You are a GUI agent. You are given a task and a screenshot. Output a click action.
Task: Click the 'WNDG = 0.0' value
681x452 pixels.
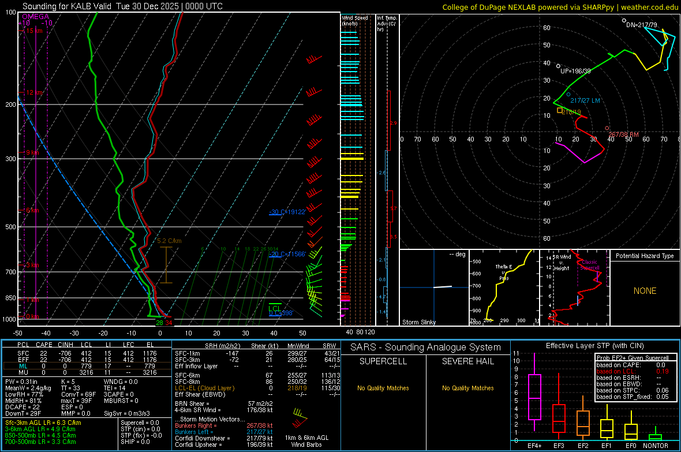(x=121, y=382)
